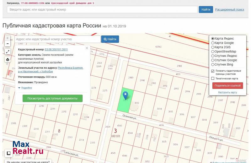Enable Тематическая карта checkbox
The image size is (251, 163).
click(213, 79)
